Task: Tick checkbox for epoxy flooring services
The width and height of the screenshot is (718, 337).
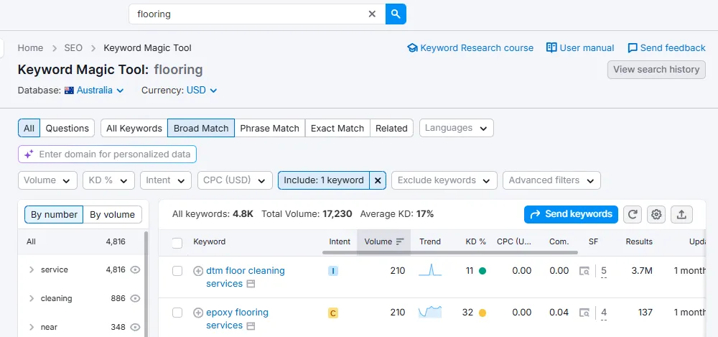Action: tap(177, 313)
